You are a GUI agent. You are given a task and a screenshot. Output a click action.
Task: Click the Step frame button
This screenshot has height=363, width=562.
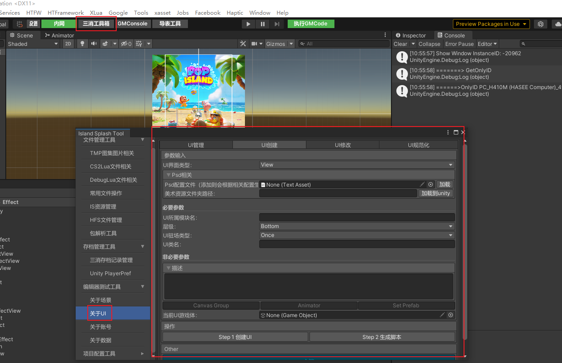pyautogui.click(x=277, y=24)
